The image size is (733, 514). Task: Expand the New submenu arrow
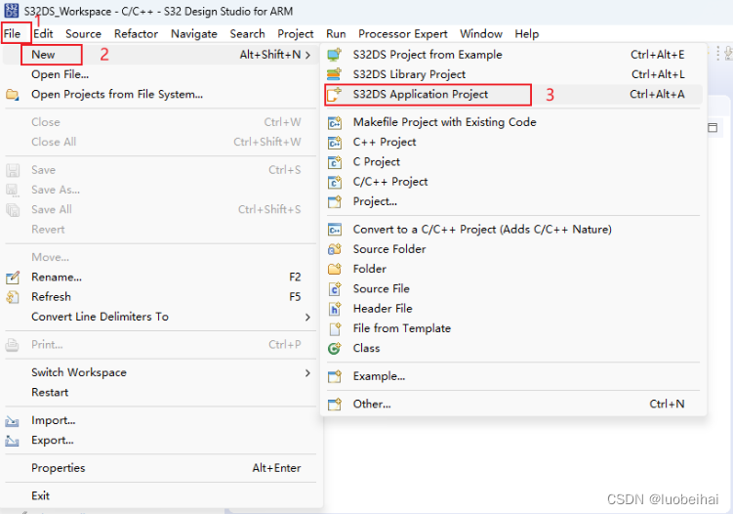point(307,56)
